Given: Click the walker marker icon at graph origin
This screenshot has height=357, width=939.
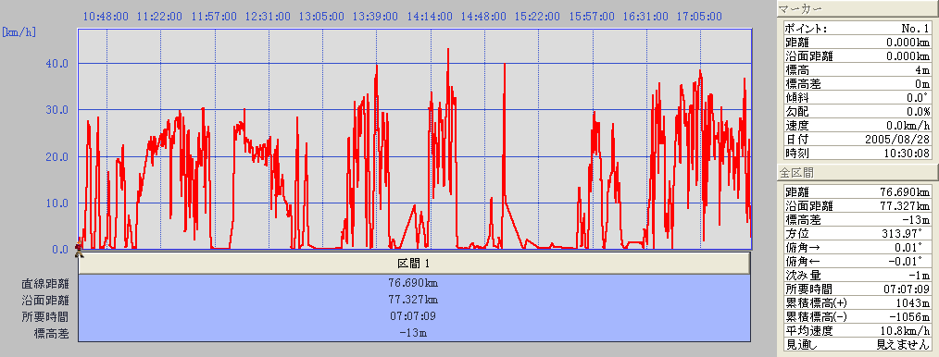Looking at the screenshot, I should [79, 249].
